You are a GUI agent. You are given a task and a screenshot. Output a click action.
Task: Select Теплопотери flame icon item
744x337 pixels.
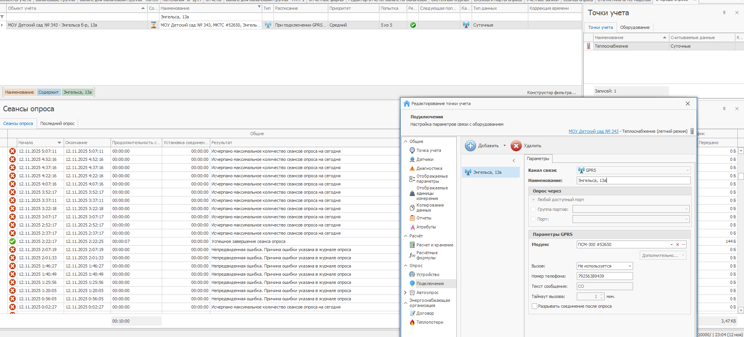(x=412, y=322)
